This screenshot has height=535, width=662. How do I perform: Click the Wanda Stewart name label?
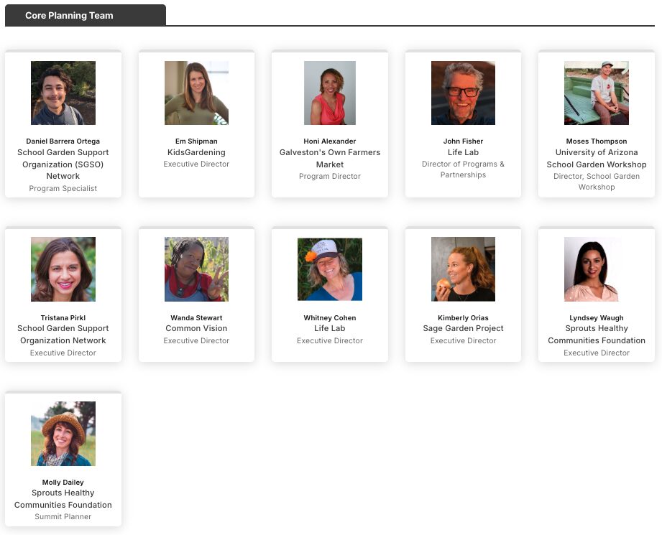click(x=196, y=317)
